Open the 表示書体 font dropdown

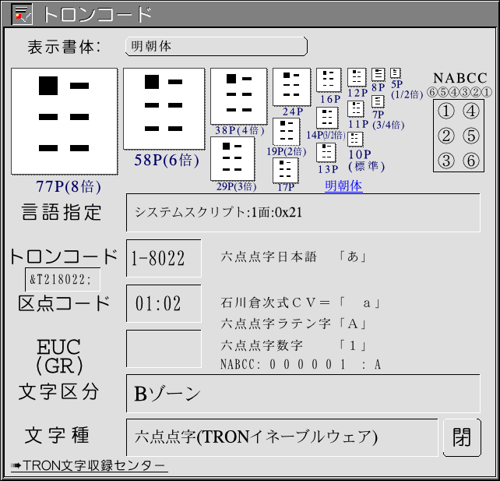pyautogui.click(x=216, y=47)
